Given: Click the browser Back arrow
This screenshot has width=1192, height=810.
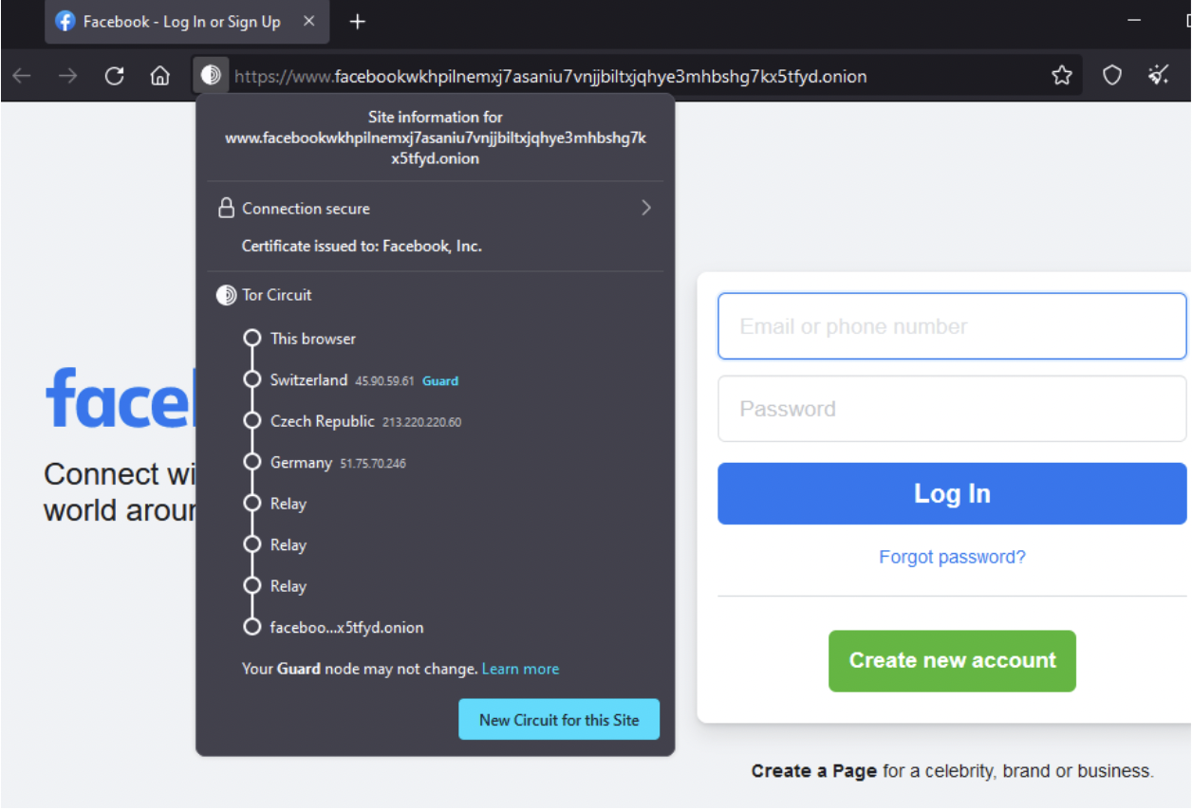Looking at the screenshot, I should tap(21, 76).
